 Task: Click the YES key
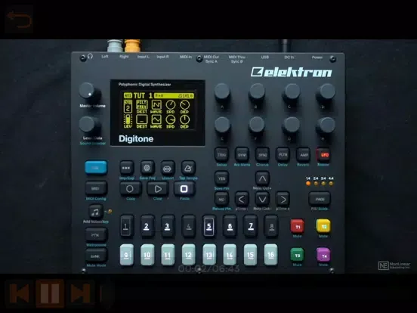pyautogui.click(x=221, y=178)
